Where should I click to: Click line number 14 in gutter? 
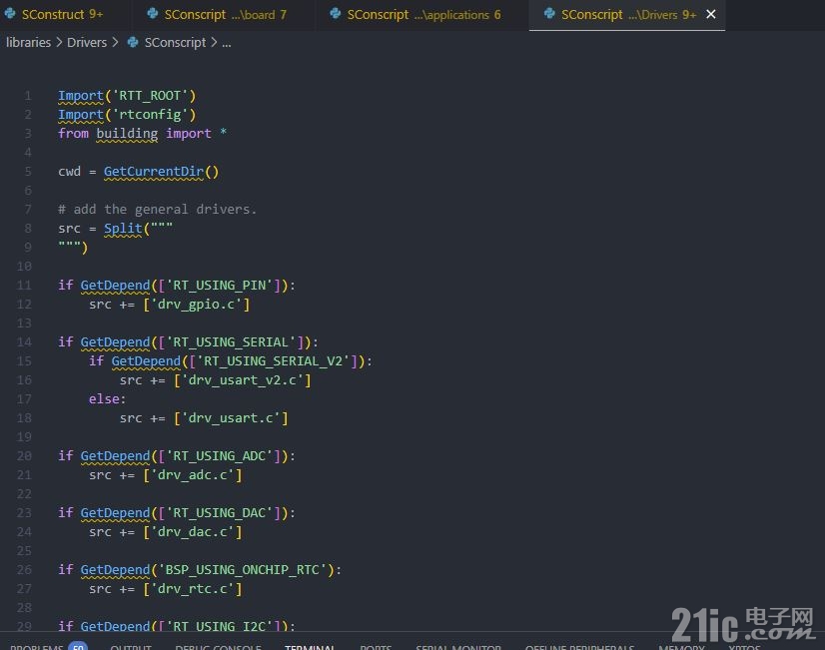24,342
